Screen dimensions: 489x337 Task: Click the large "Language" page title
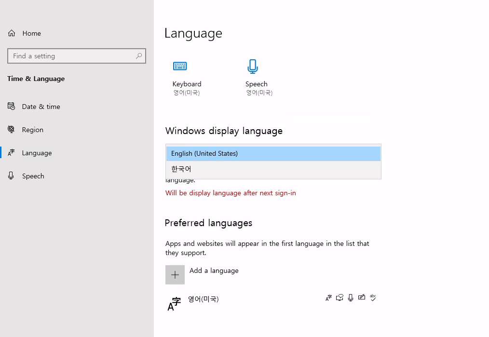(x=193, y=34)
